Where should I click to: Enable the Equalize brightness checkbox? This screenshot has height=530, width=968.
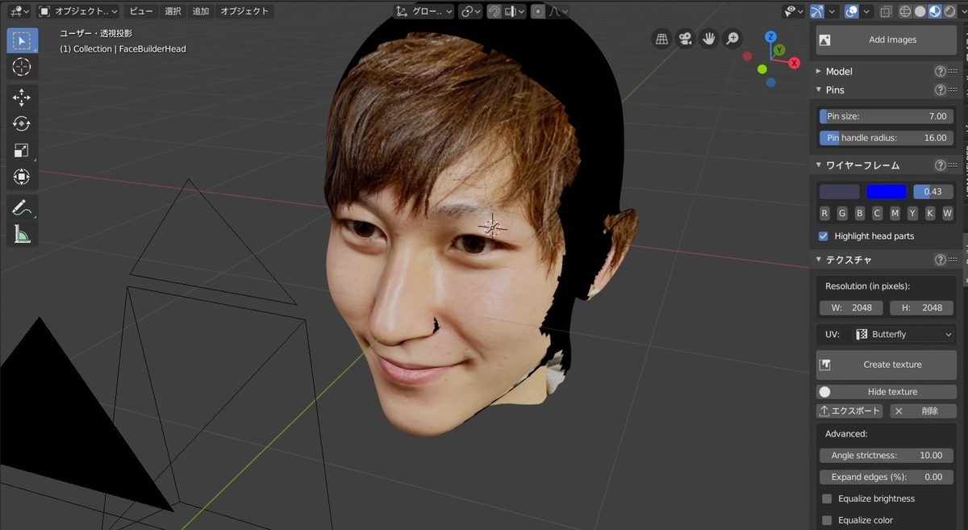coord(826,499)
